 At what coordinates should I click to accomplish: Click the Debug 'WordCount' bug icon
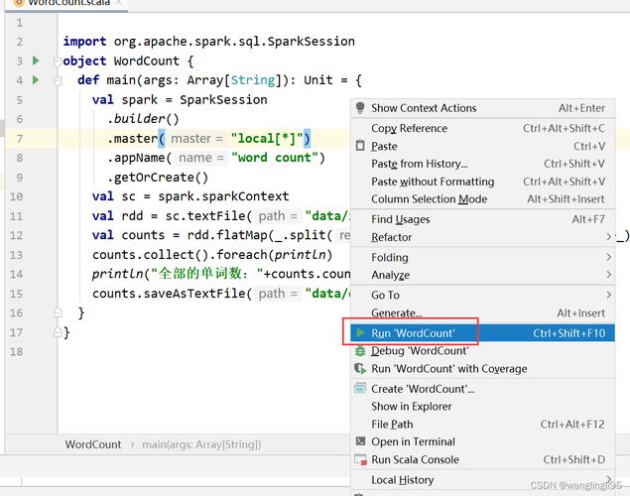[360, 351]
